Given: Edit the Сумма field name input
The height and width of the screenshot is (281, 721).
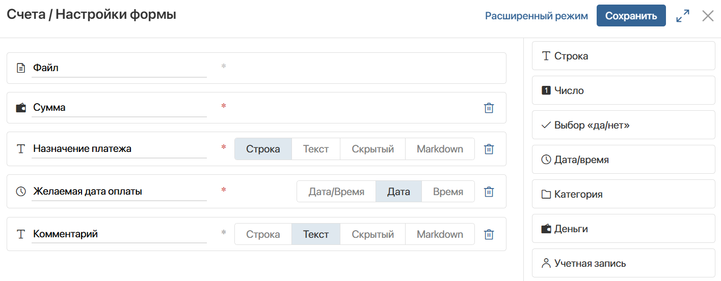Looking at the screenshot, I should click(x=119, y=108).
